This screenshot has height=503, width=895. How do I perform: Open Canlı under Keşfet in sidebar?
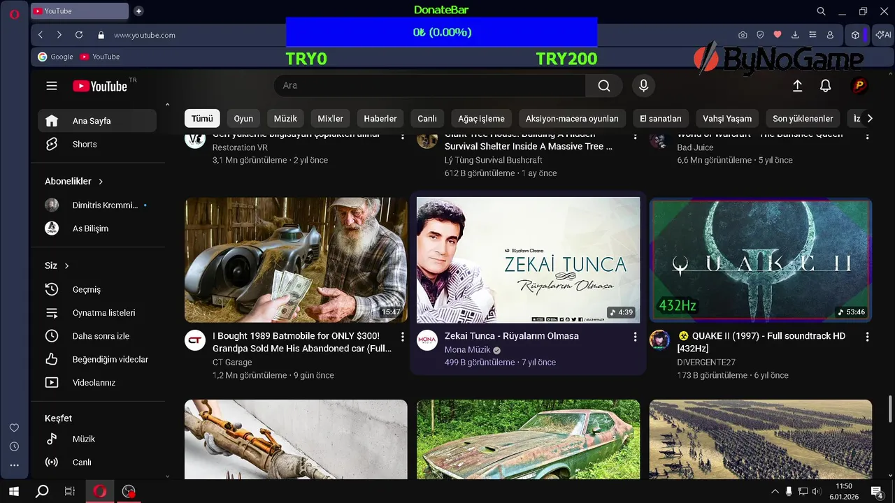point(97,462)
